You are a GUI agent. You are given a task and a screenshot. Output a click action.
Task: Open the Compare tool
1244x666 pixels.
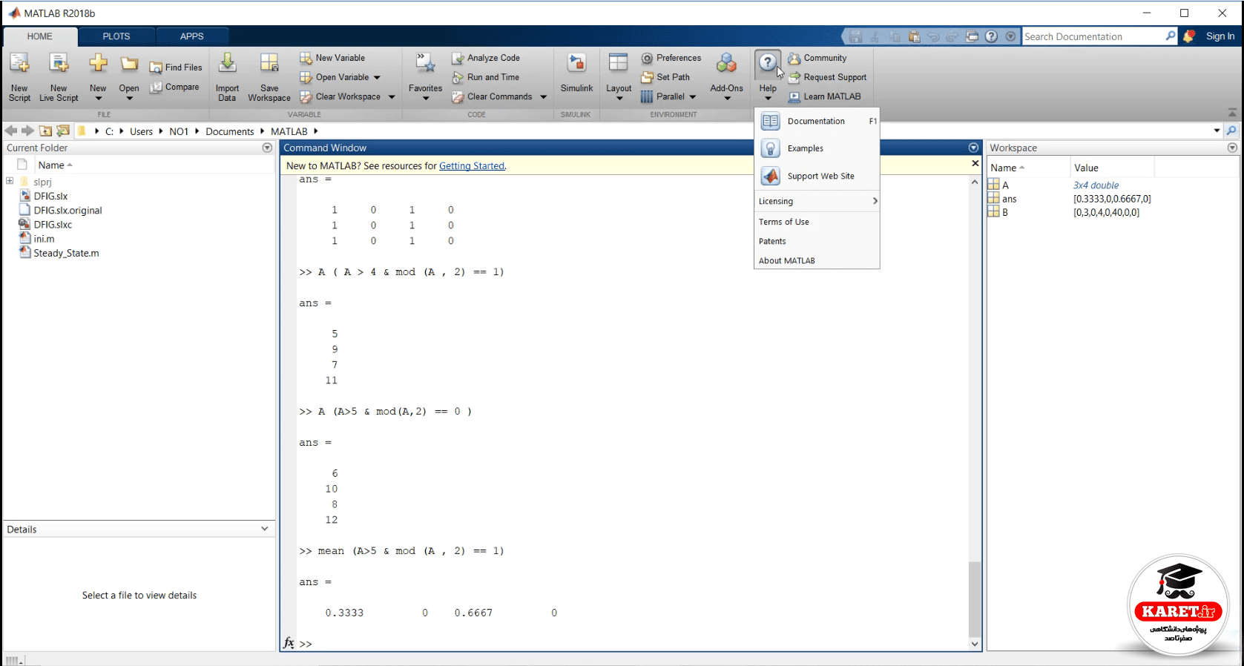click(x=174, y=87)
